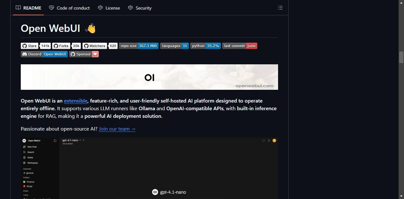The height and width of the screenshot is (199, 404).
Task: Click the 'Open WebUI' heading text
Action: click(50, 28)
